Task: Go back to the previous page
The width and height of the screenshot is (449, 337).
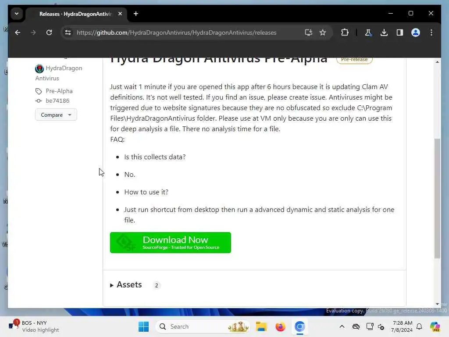Action: coord(18,32)
